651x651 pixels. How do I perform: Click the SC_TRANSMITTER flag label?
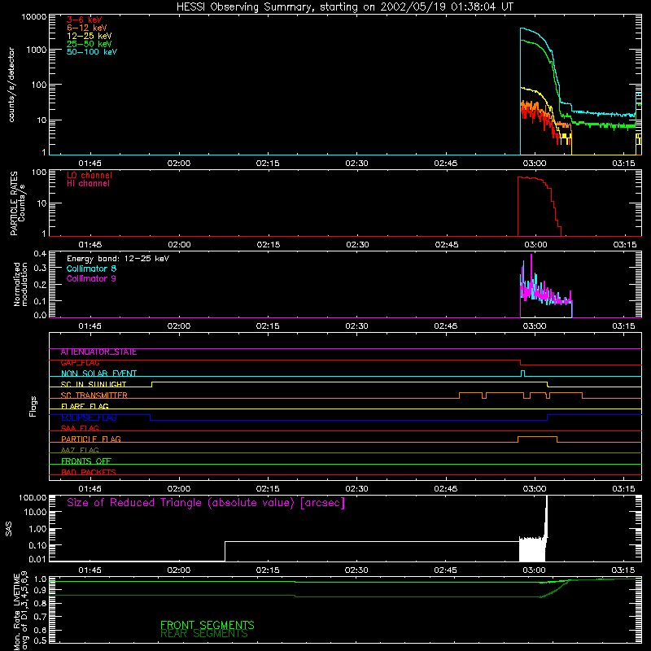click(x=94, y=395)
